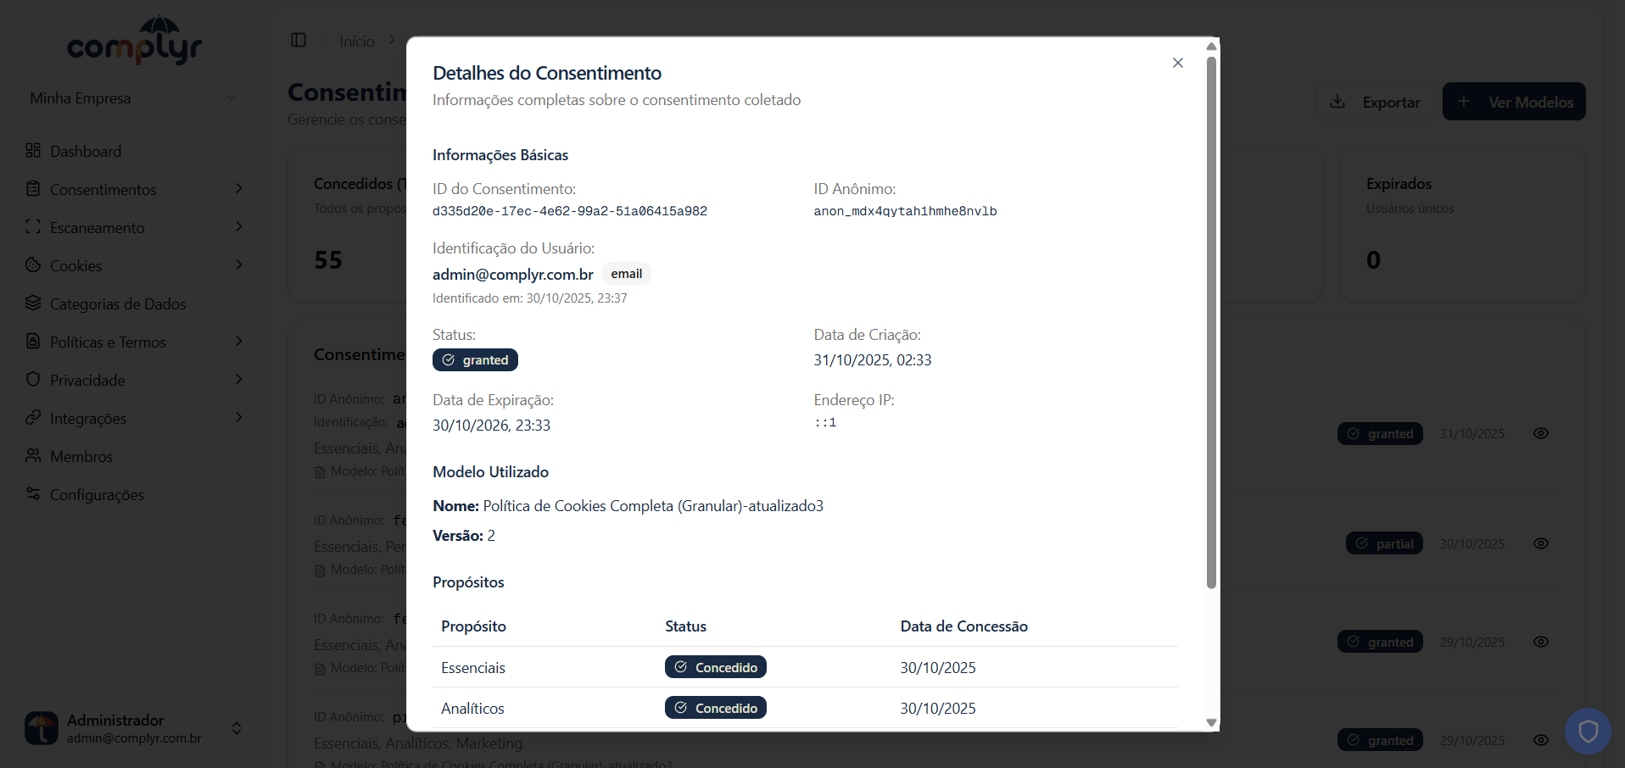This screenshot has width=1625, height=768.
Task: Open the Dashboard icon in the sidebar
Action: 33,151
